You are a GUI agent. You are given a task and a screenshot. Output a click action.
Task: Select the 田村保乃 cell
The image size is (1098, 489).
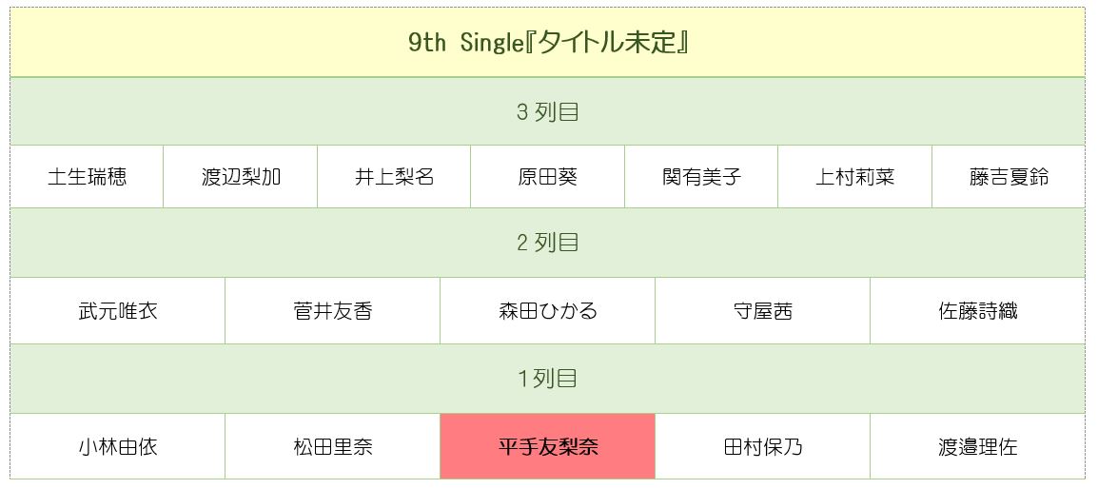762,446
